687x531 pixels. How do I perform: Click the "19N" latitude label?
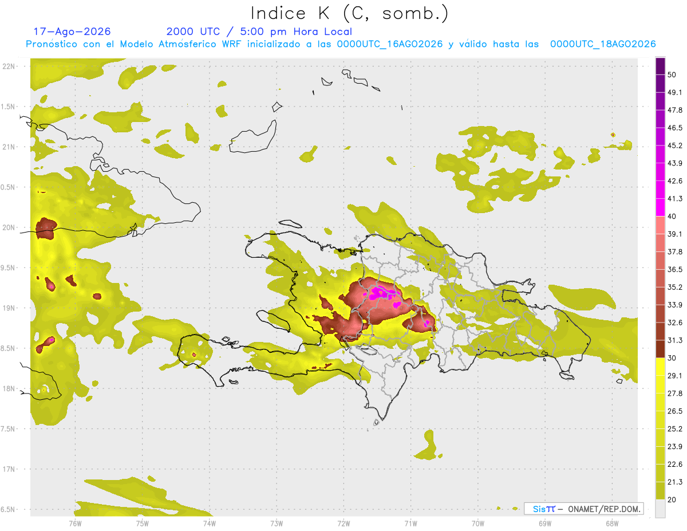(9, 308)
